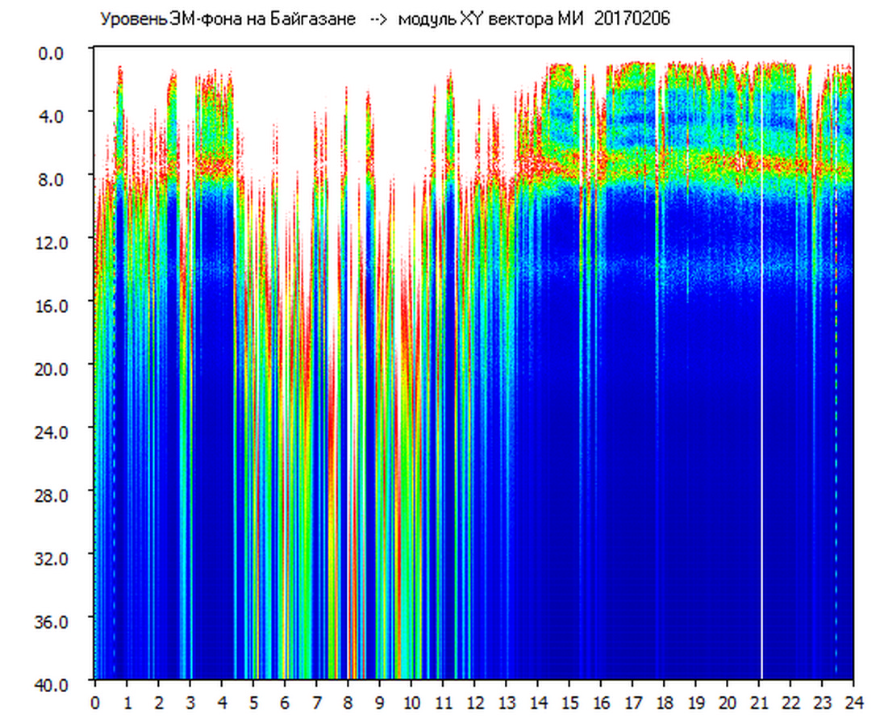Click the x-axis label '21'
The width and height of the screenshot is (884, 726).
[759, 703]
